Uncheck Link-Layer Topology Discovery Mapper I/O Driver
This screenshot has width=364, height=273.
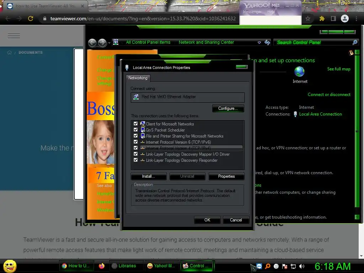[135, 154]
